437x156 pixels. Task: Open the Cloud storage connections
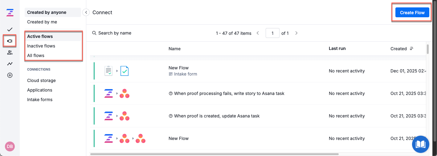tap(41, 80)
